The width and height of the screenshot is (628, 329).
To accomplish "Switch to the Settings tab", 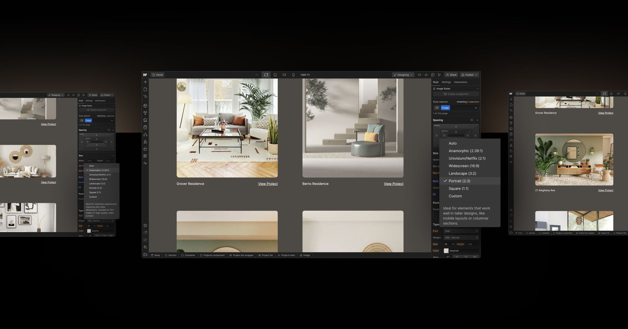I will pos(446,82).
